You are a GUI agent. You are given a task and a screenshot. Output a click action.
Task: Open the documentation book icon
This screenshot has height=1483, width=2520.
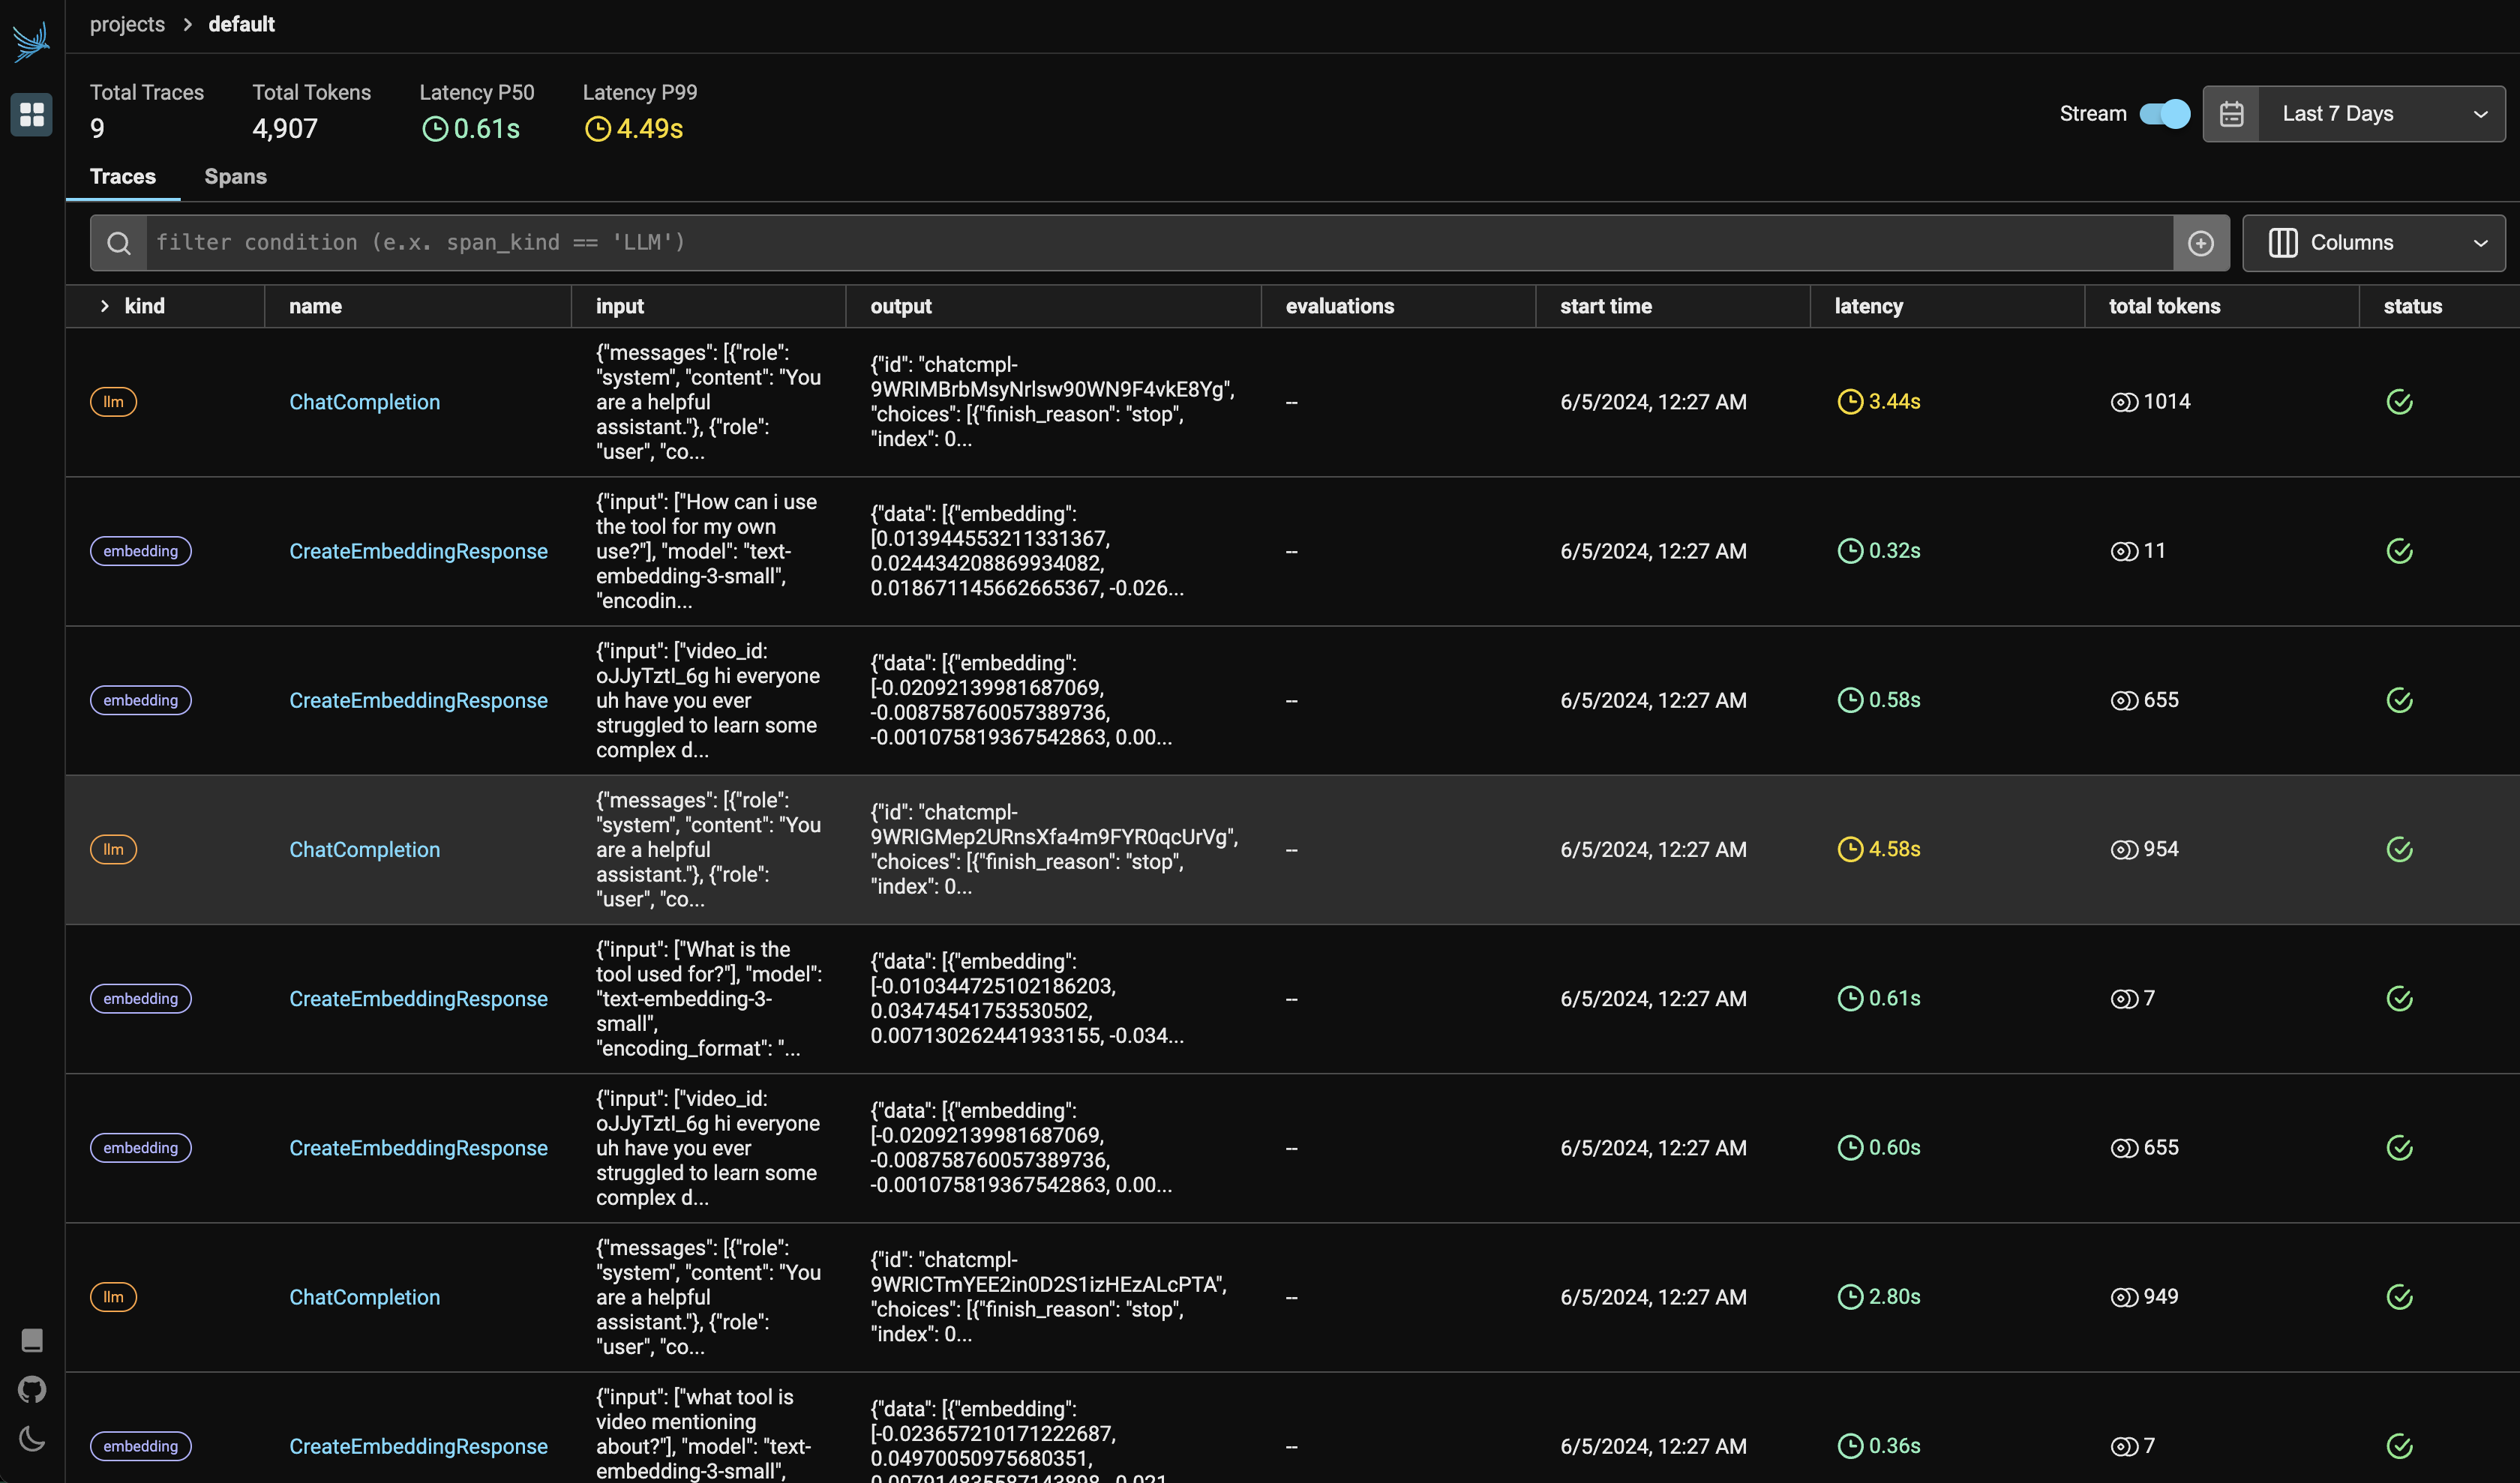[32, 1339]
